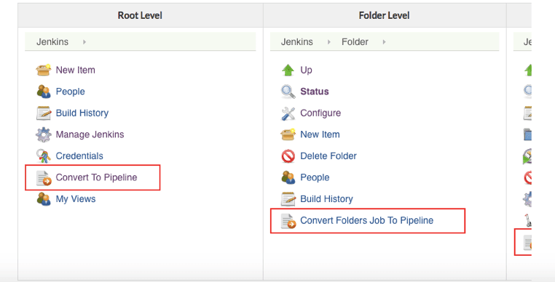Click the green Up arrow icon

288,70
